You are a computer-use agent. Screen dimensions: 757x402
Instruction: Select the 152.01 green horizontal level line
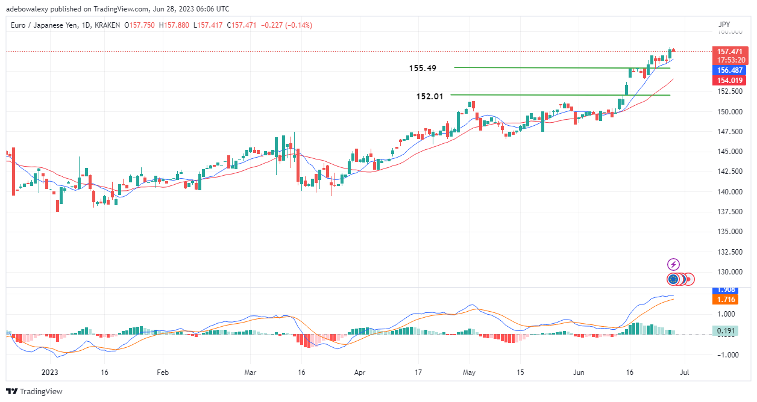coord(560,94)
